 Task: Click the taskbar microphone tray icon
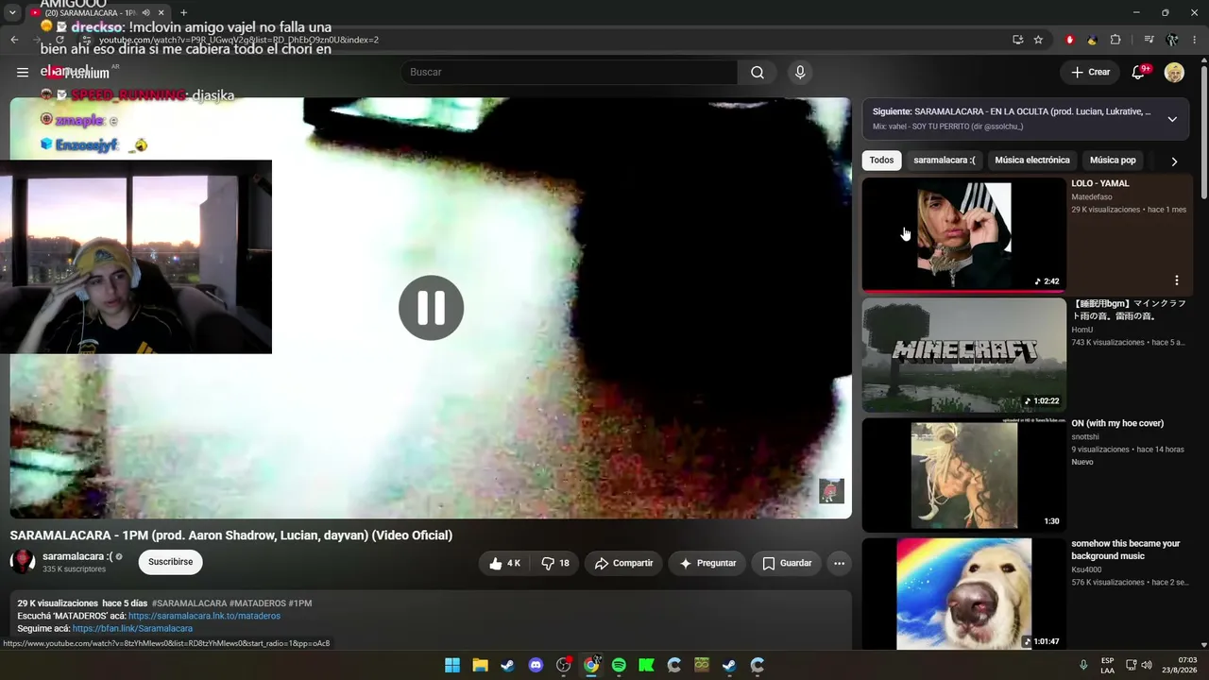click(1083, 665)
